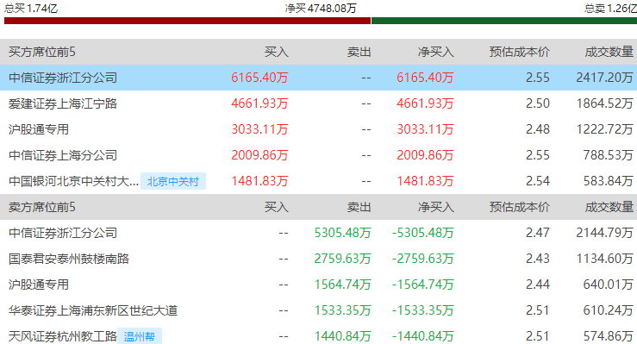Click 预估成本价 column header in seller table
This screenshot has width=637, height=344.
tap(519, 207)
